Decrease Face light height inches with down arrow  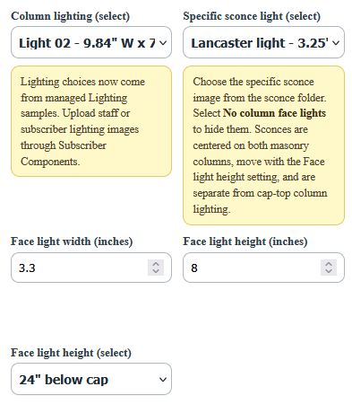[329, 271]
